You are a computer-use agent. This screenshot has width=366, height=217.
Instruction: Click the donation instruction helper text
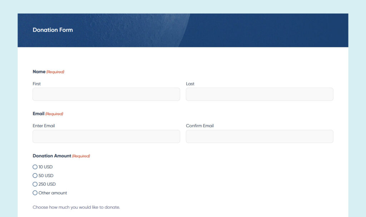point(76,207)
